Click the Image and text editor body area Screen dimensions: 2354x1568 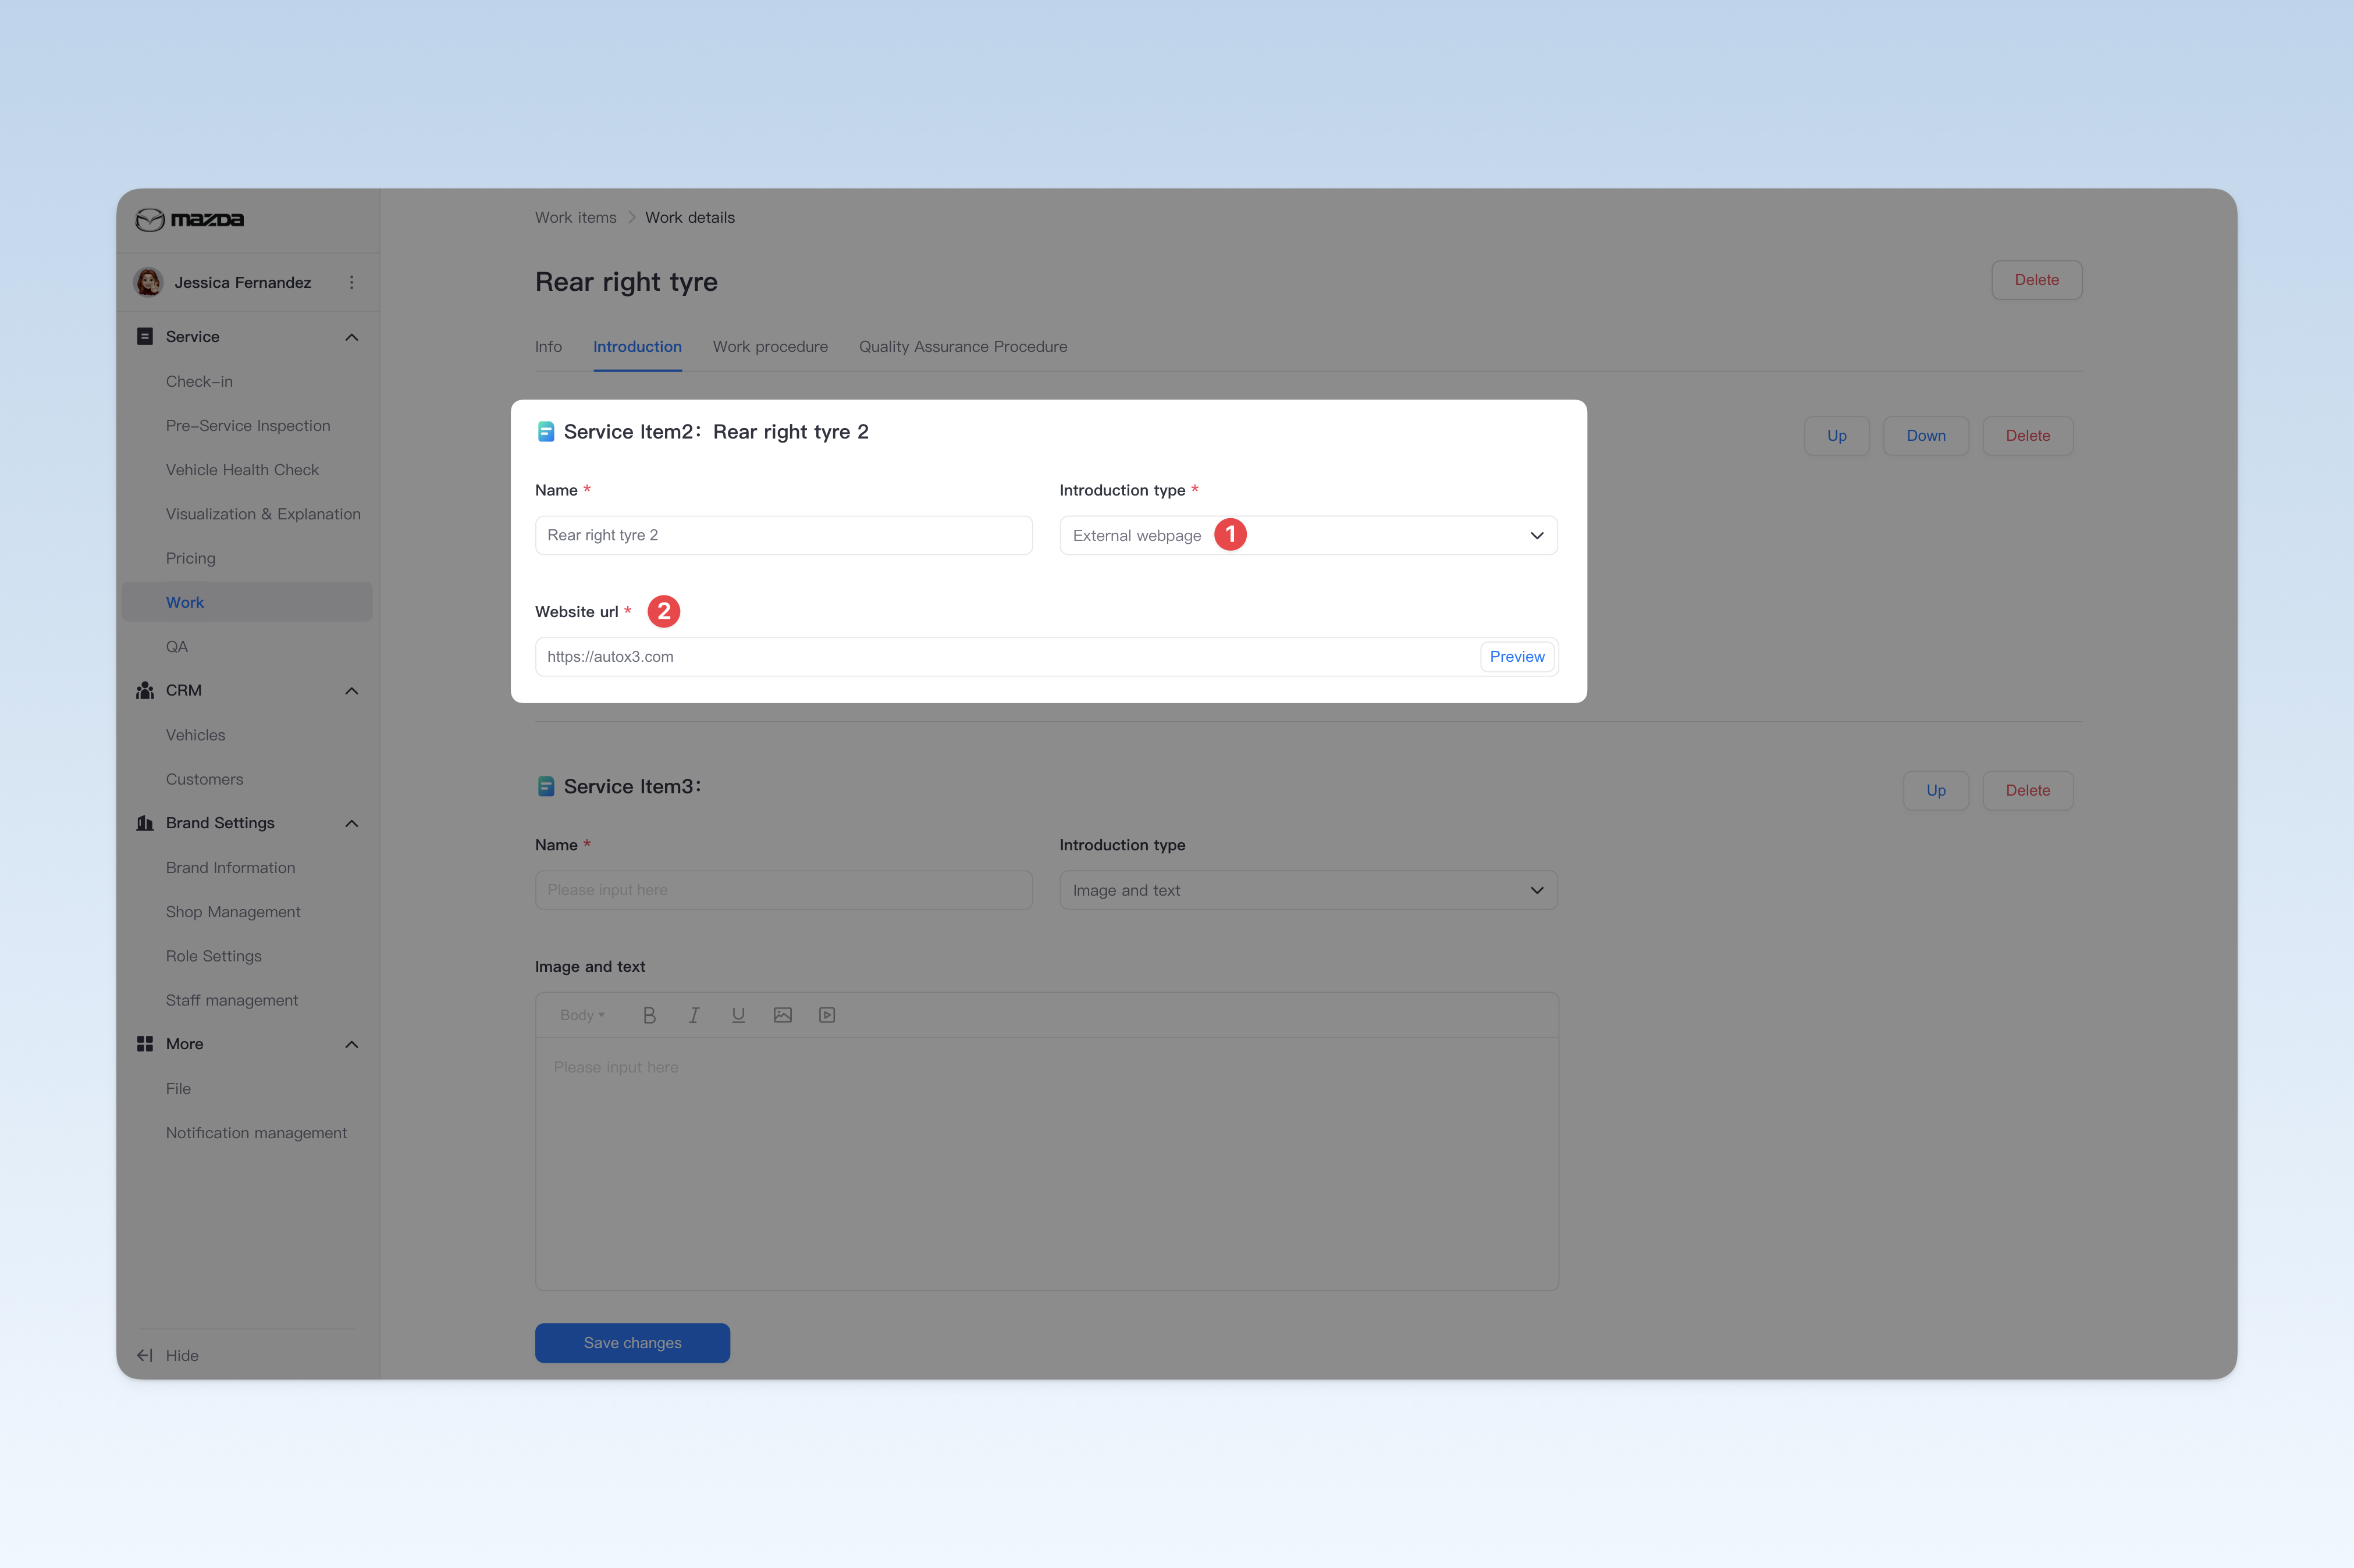coord(1047,1164)
